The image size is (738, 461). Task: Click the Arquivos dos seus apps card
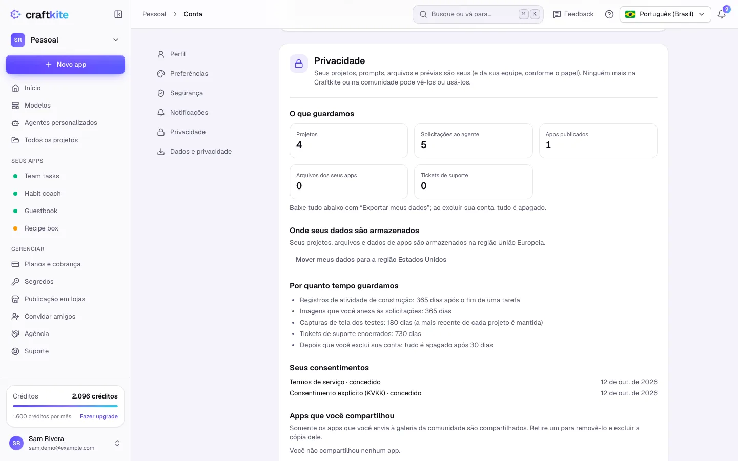click(x=348, y=182)
